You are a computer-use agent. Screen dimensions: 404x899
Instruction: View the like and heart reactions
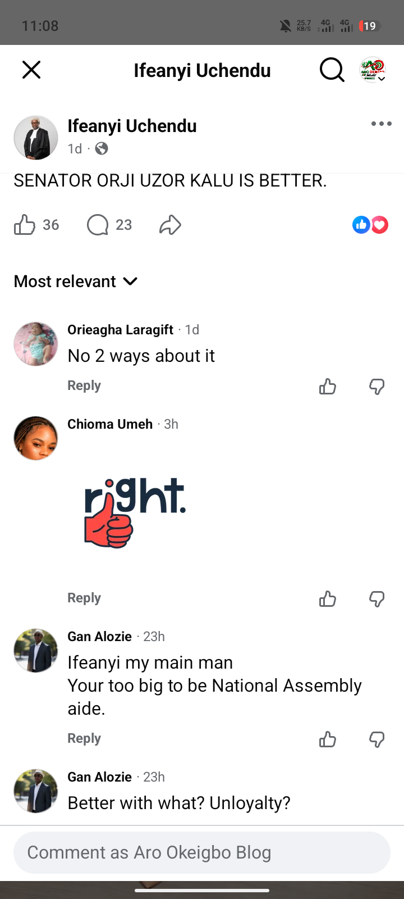[x=370, y=225]
